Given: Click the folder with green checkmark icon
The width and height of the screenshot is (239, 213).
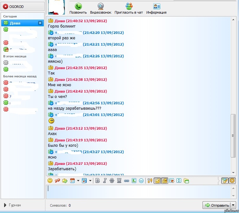Looking at the screenshot, I should coord(65,181).
